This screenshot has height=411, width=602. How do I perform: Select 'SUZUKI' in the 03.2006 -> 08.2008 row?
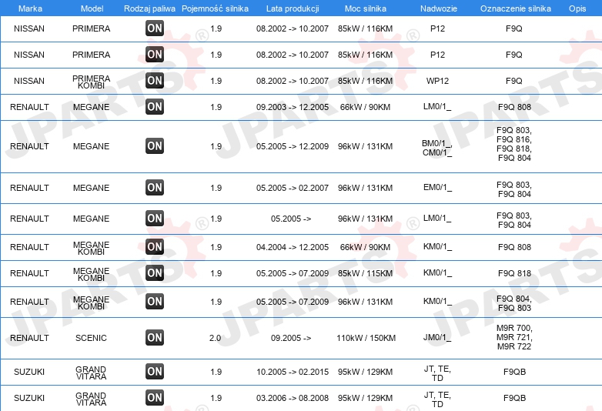(x=29, y=398)
